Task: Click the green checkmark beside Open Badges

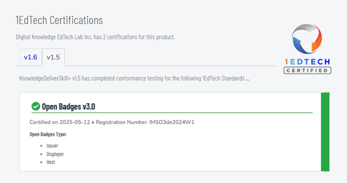Action: coord(36,106)
